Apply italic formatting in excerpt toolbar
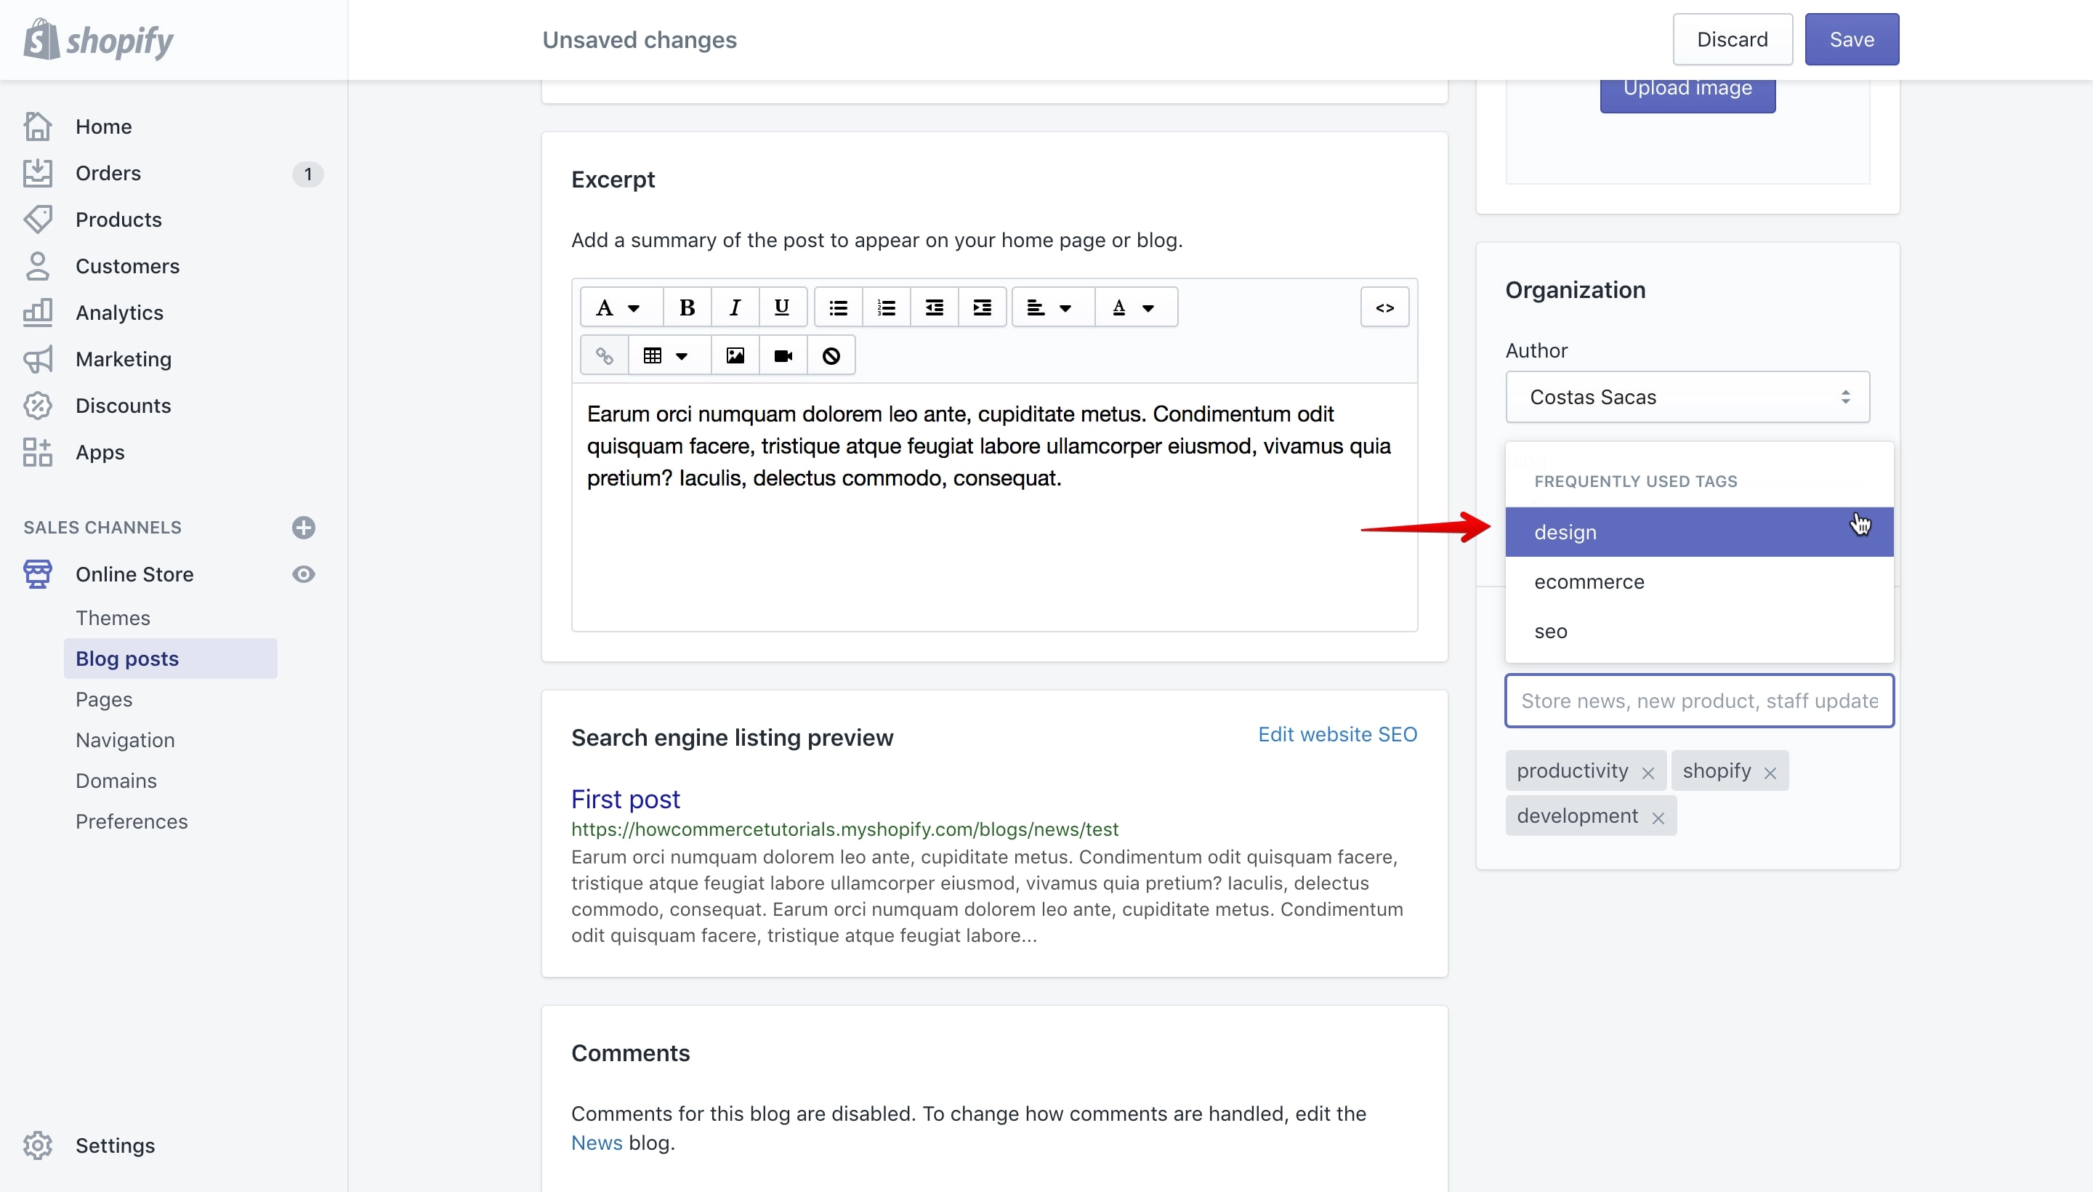 pos(734,308)
